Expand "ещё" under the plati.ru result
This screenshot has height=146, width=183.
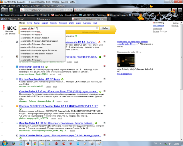(x=60, y=118)
